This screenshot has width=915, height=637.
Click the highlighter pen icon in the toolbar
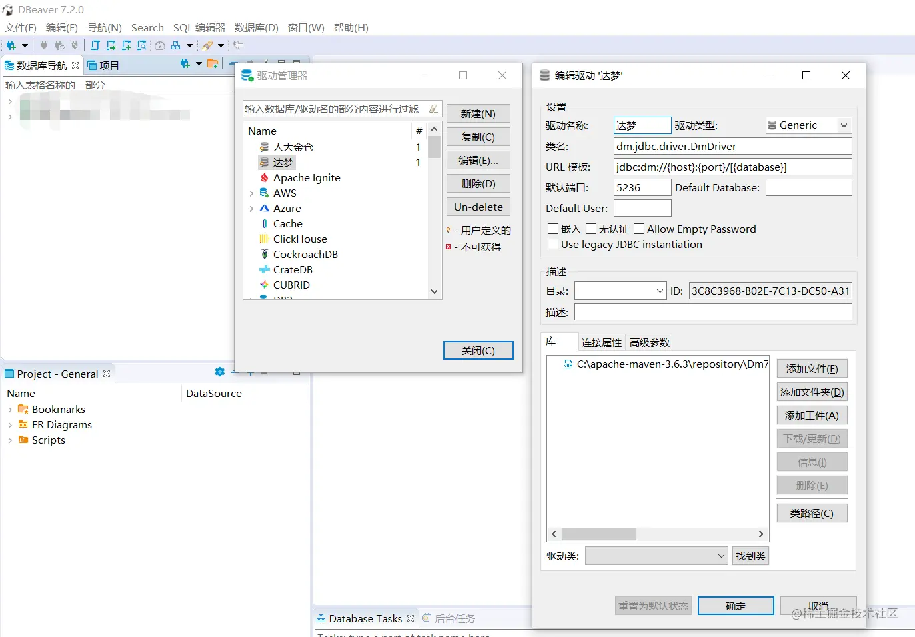207,45
